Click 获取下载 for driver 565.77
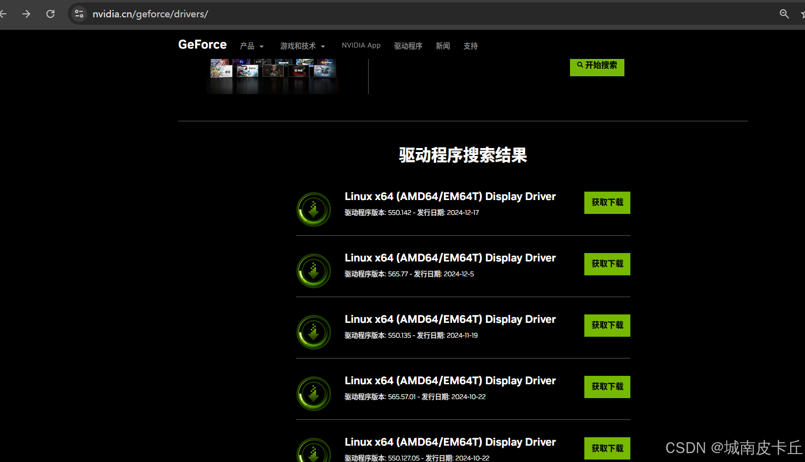This screenshot has width=805, height=462. click(607, 264)
